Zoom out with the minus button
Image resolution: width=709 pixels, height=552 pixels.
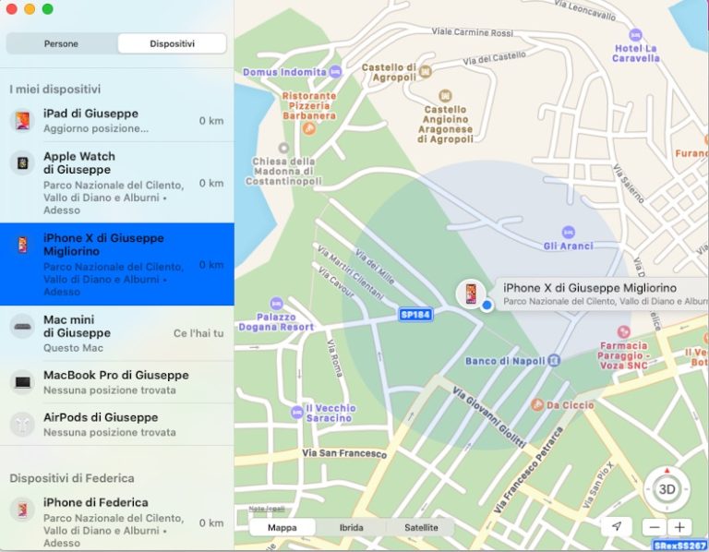point(654,527)
